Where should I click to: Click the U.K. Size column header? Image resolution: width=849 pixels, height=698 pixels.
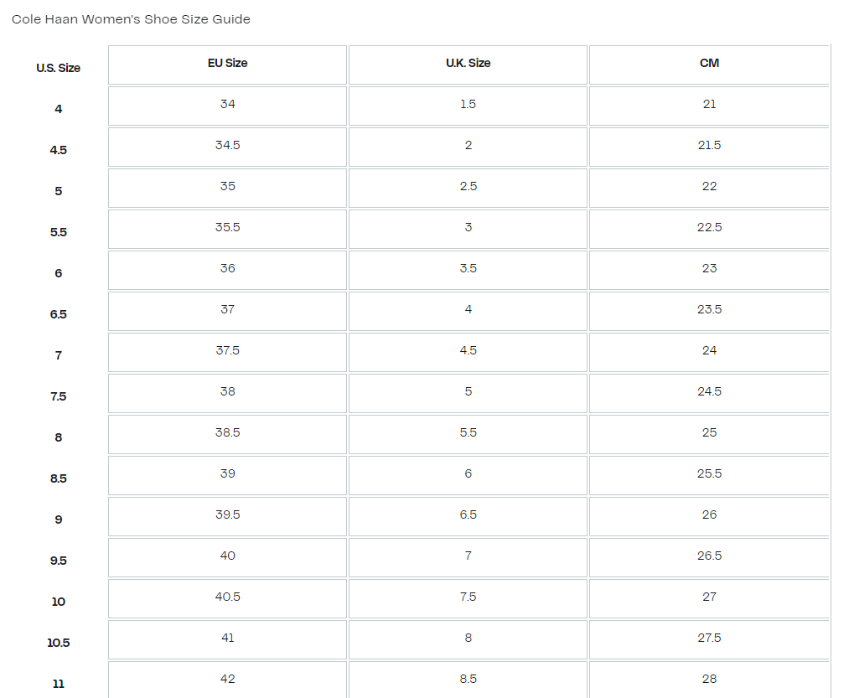pos(468,64)
